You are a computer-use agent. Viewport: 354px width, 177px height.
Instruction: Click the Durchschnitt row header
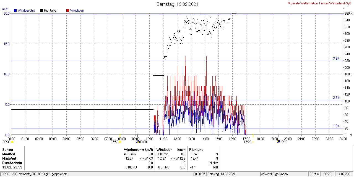point(12,163)
